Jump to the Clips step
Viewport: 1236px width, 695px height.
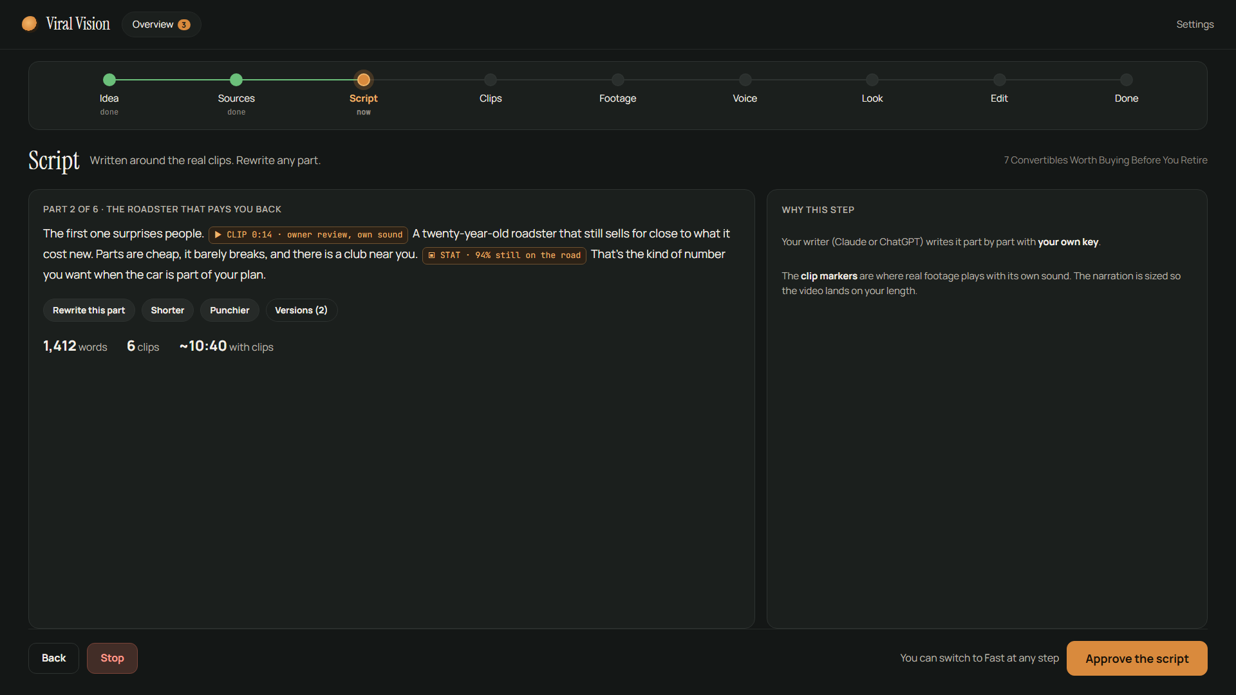pyautogui.click(x=491, y=80)
